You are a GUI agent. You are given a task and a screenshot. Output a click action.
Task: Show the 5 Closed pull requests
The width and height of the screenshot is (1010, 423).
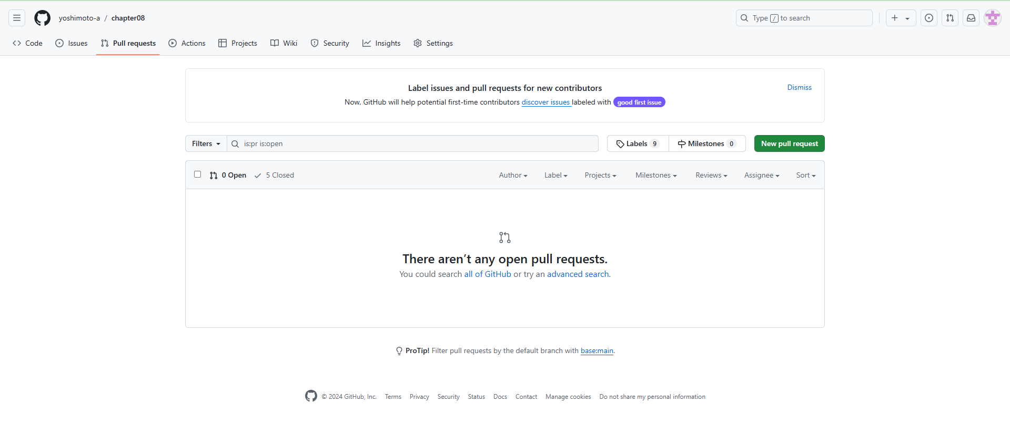coord(274,176)
